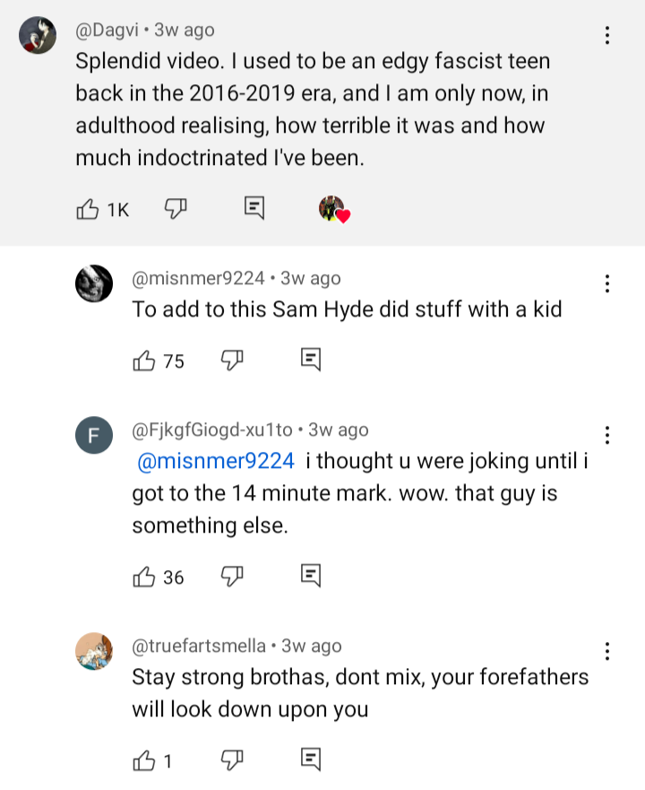This screenshot has width=645, height=790.
Task: Dislike the @Dagvi comment
Action: tap(176, 210)
